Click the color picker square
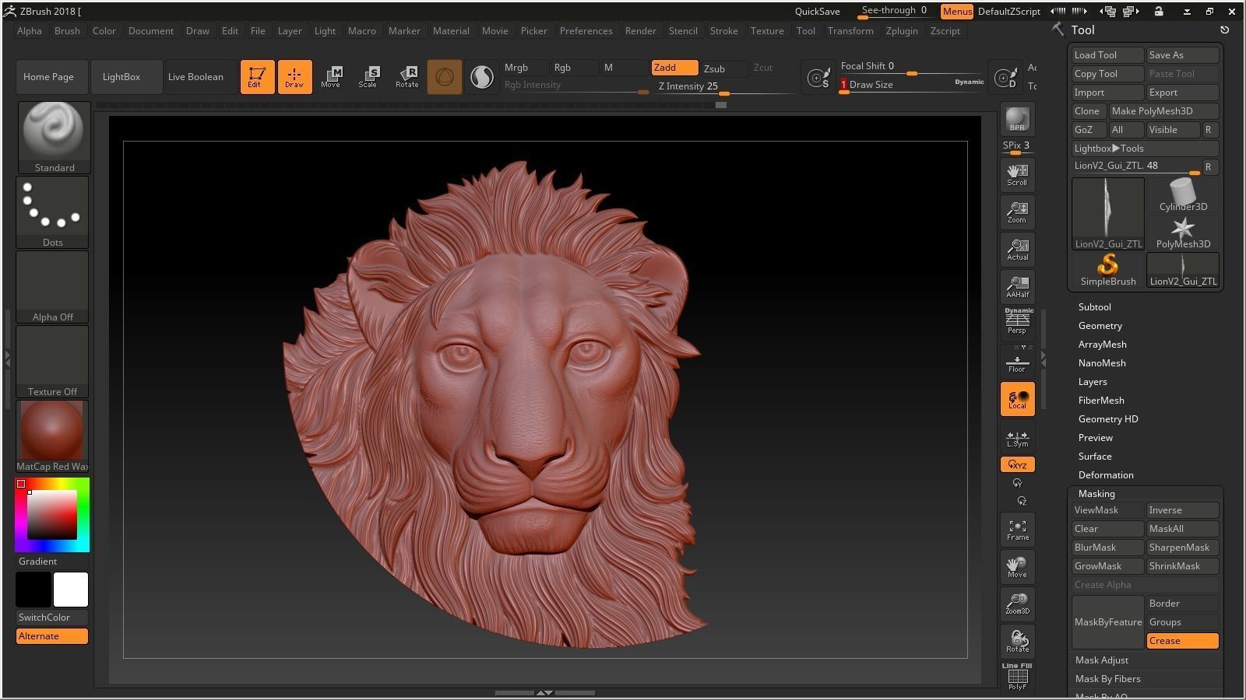The image size is (1246, 700). pos(52,515)
